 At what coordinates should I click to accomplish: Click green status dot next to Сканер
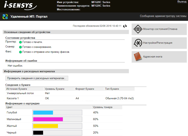20,47
